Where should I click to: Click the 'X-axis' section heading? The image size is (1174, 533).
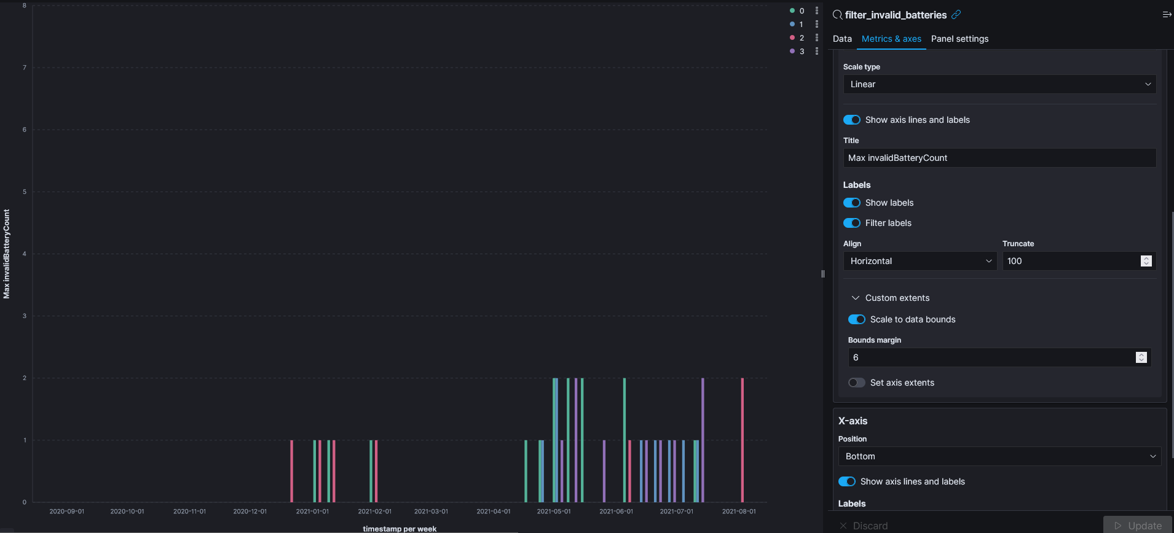pos(853,421)
